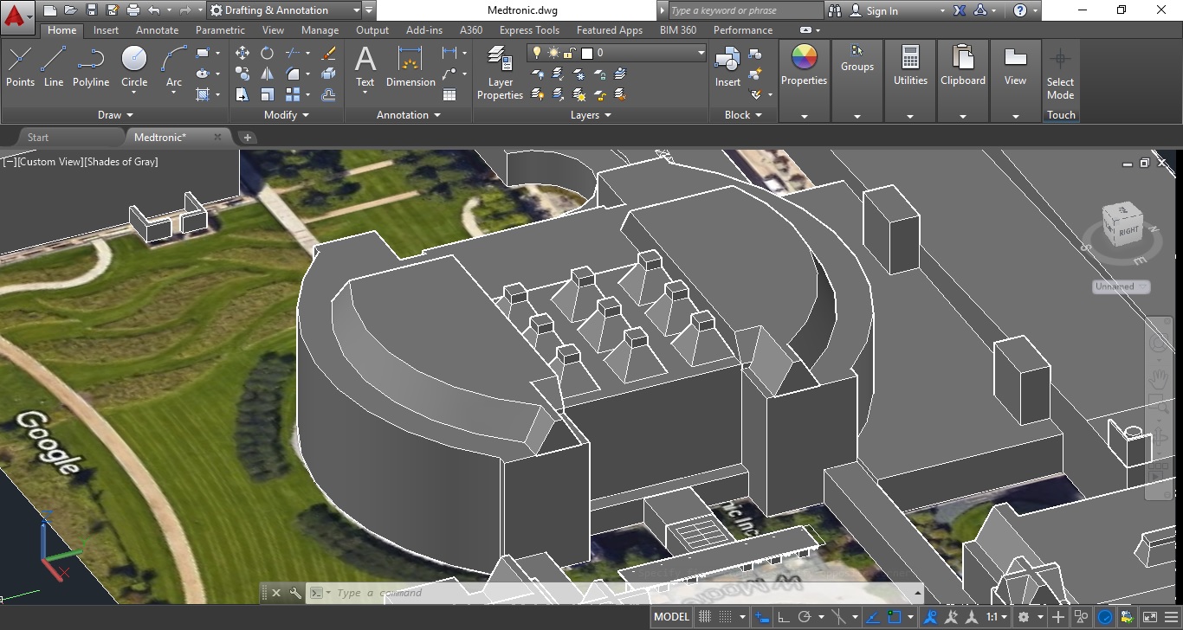
Task: Open the Parametric ribbon tab
Action: click(x=220, y=29)
